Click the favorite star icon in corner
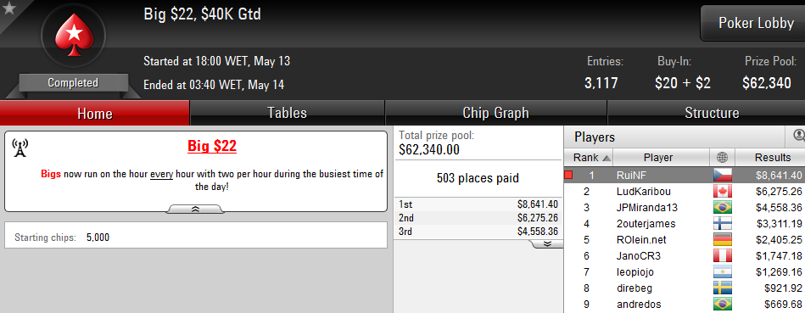 9,8
